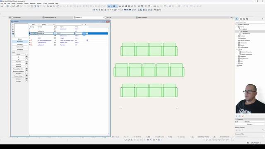Screen dimensions: 265x149
Task: Click the move parameter up arrow icon
Action: [83, 24]
